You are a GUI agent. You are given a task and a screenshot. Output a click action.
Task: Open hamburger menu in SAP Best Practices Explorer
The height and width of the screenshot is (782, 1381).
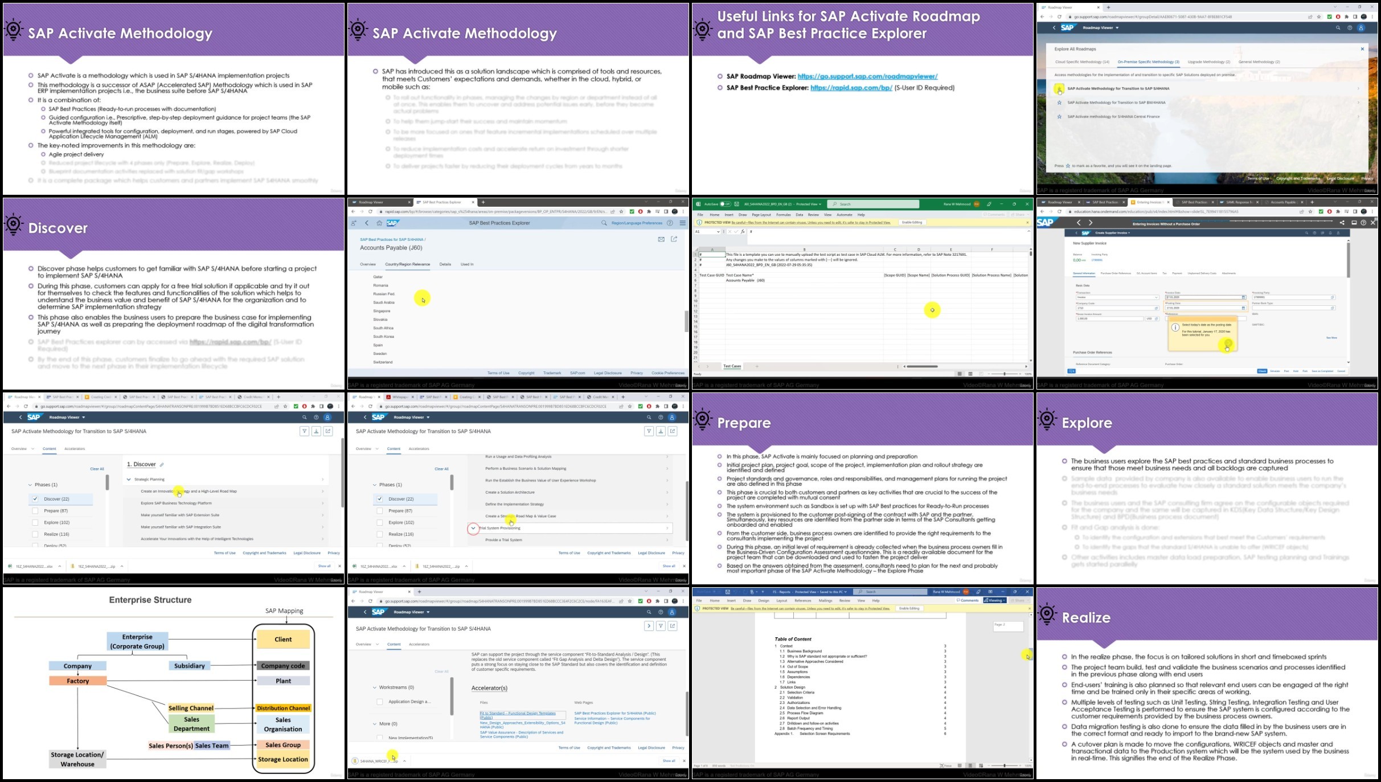click(x=682, y=223)
